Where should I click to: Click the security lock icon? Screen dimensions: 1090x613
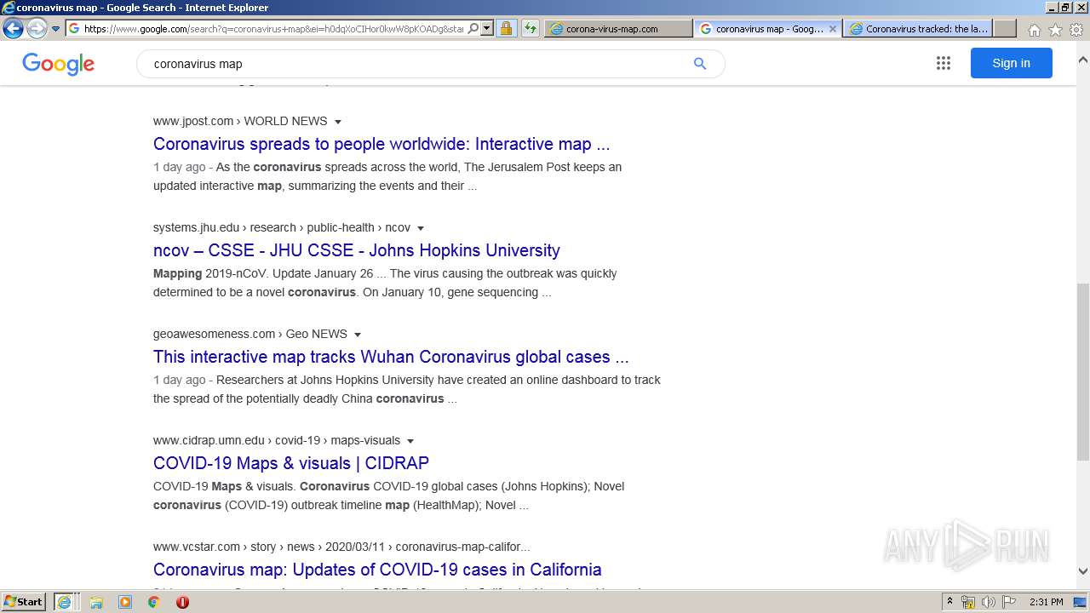coord(506,28)
